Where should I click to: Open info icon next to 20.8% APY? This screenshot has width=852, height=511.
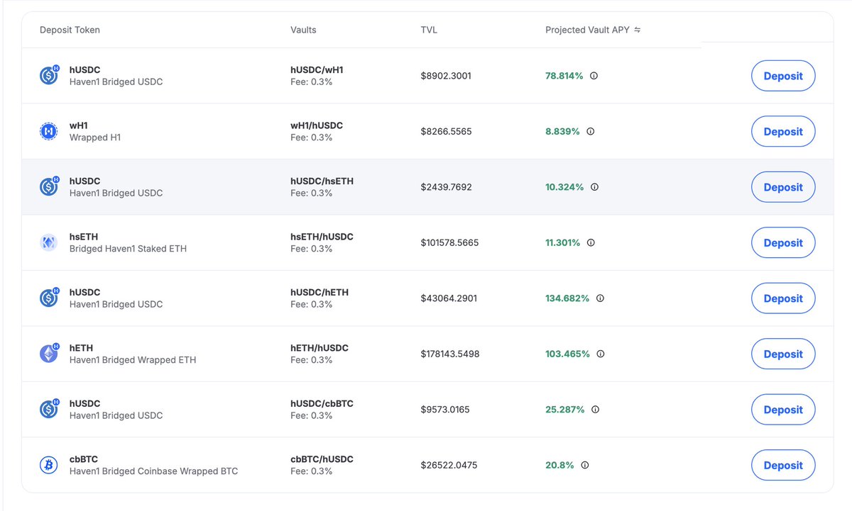(585, 465)
